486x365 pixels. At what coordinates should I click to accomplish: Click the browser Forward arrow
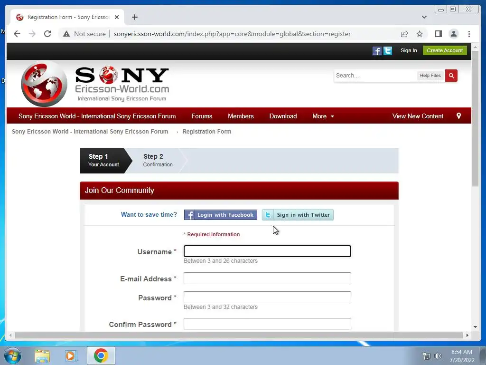[x=32, y=34]
